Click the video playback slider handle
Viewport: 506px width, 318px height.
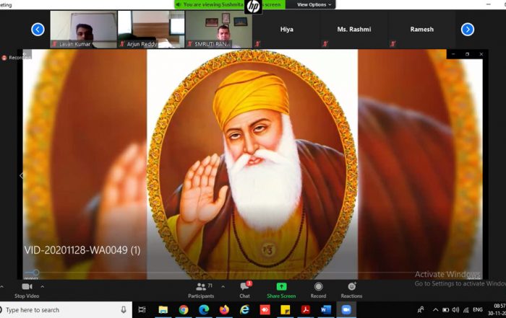coord(36,273)
